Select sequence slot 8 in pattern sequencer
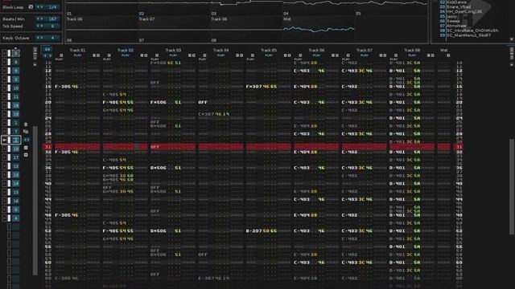This screenshot has height=289, width=515. [x=16, y=62]
